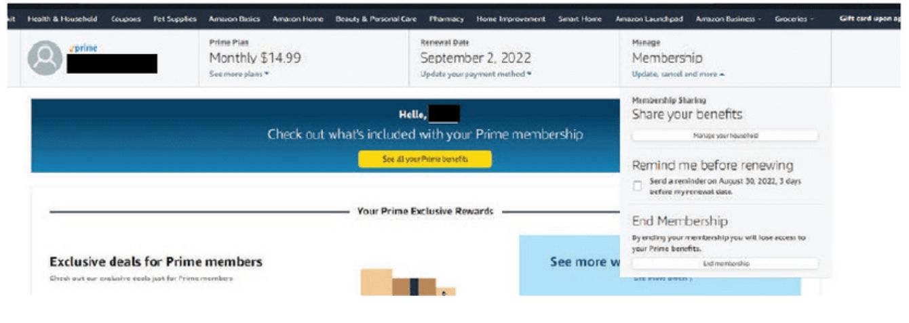Open the Groceries dropdown menu
Screen dimensions: 909x323
[794, 19]
